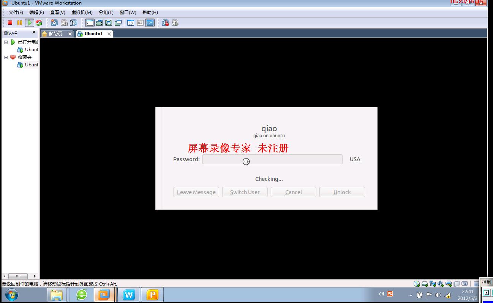Click Cancel in the unlock dialog
The width and height of the screenshot is (493, 303).
pyautogui.click(x=294, y=192)
